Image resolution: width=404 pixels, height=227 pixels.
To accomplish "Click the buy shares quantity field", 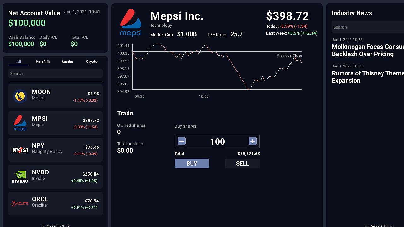I will point(217,142).
